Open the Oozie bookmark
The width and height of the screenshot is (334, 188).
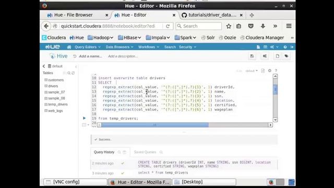tap(228, 38)
